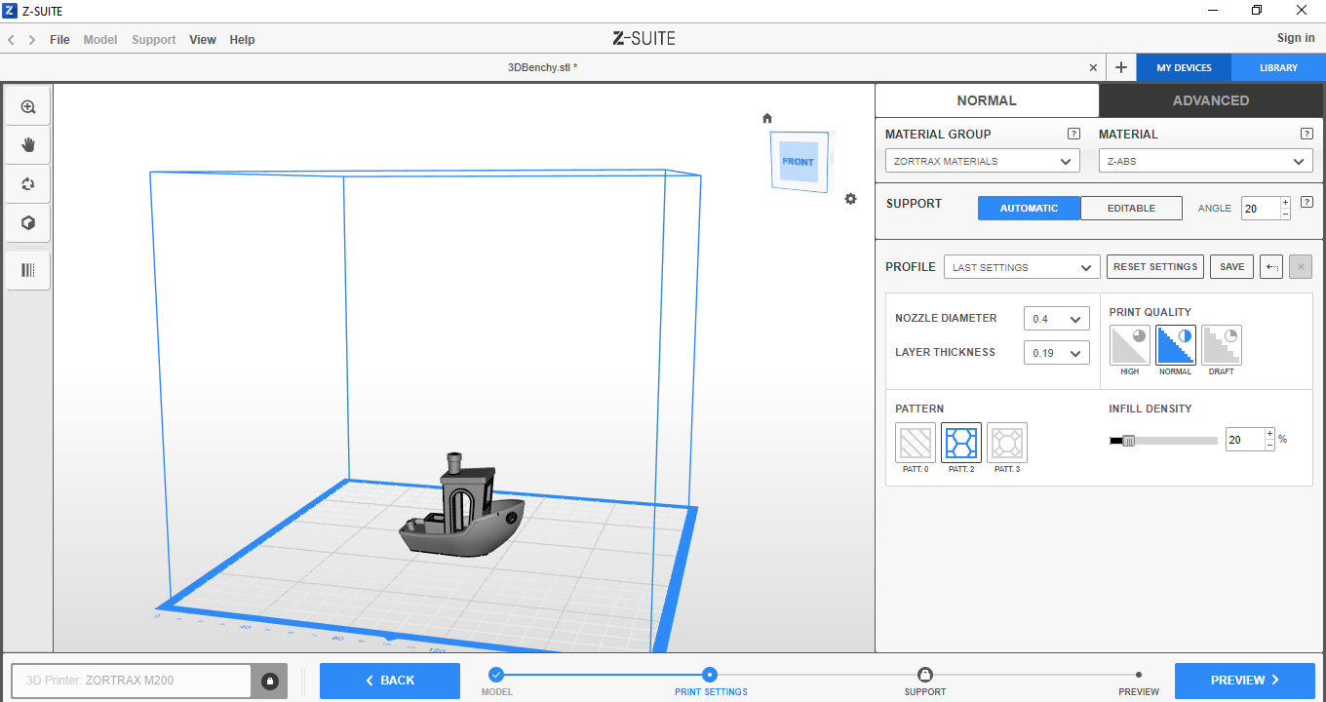Open the Nozzle Diameter dropdown
Screen dimensions: 1326x702
pyautogui.click(x=1057, y=319)
